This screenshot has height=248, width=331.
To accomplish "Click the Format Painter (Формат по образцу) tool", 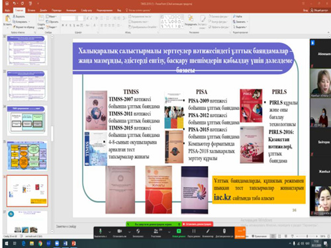I will point(24,27).
